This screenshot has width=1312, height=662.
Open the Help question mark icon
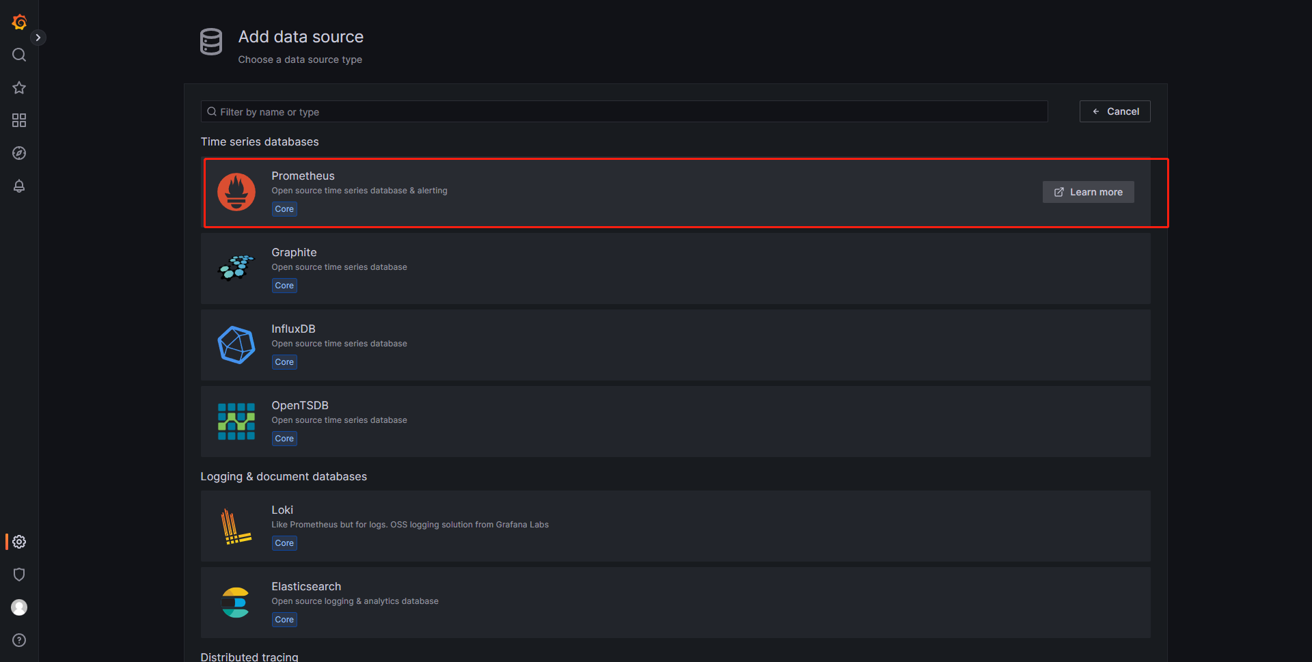tap(19, 640)
